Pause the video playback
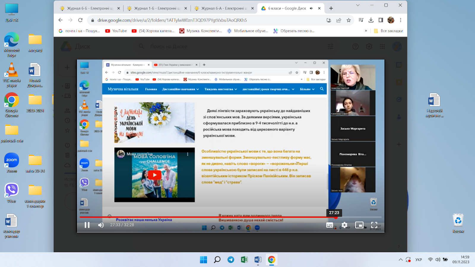 87,225
